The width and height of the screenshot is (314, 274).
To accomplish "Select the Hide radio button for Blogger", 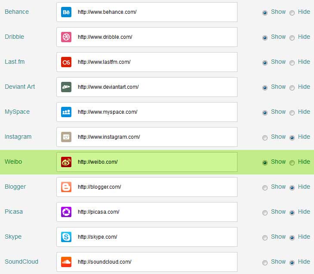I will tap(292, 188).
